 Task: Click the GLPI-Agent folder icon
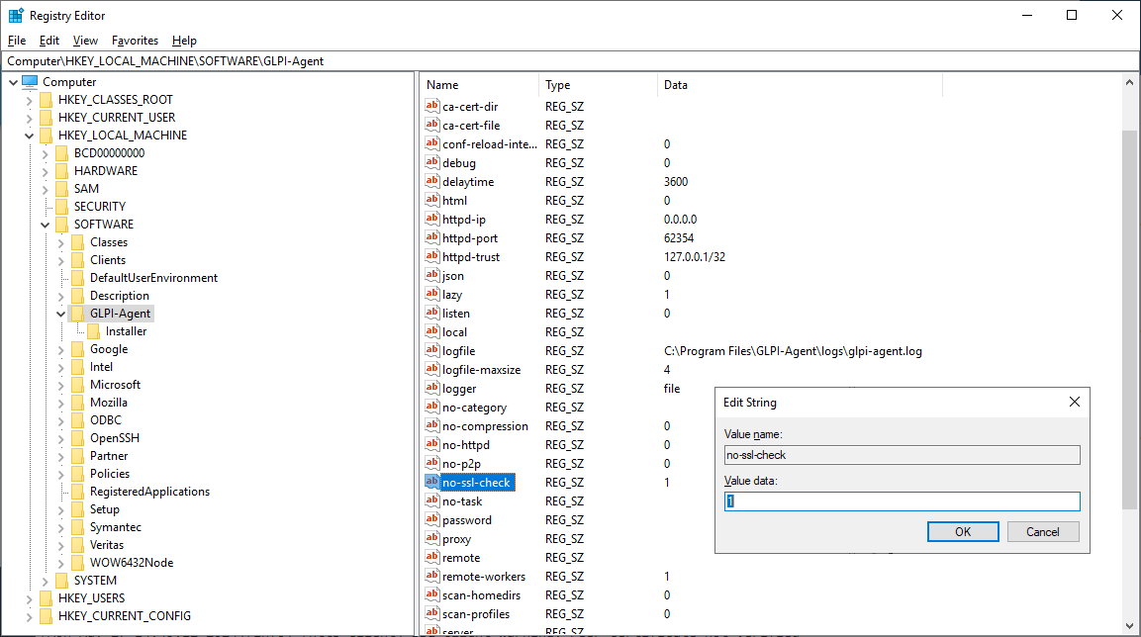click(x=77, y=314)
